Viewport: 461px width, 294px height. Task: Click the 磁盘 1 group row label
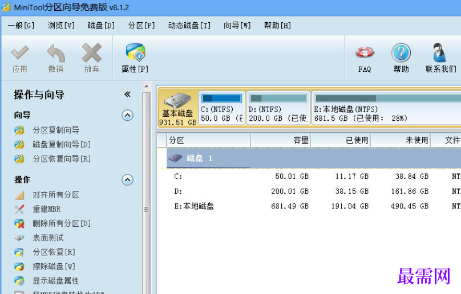tap(199, 158)
